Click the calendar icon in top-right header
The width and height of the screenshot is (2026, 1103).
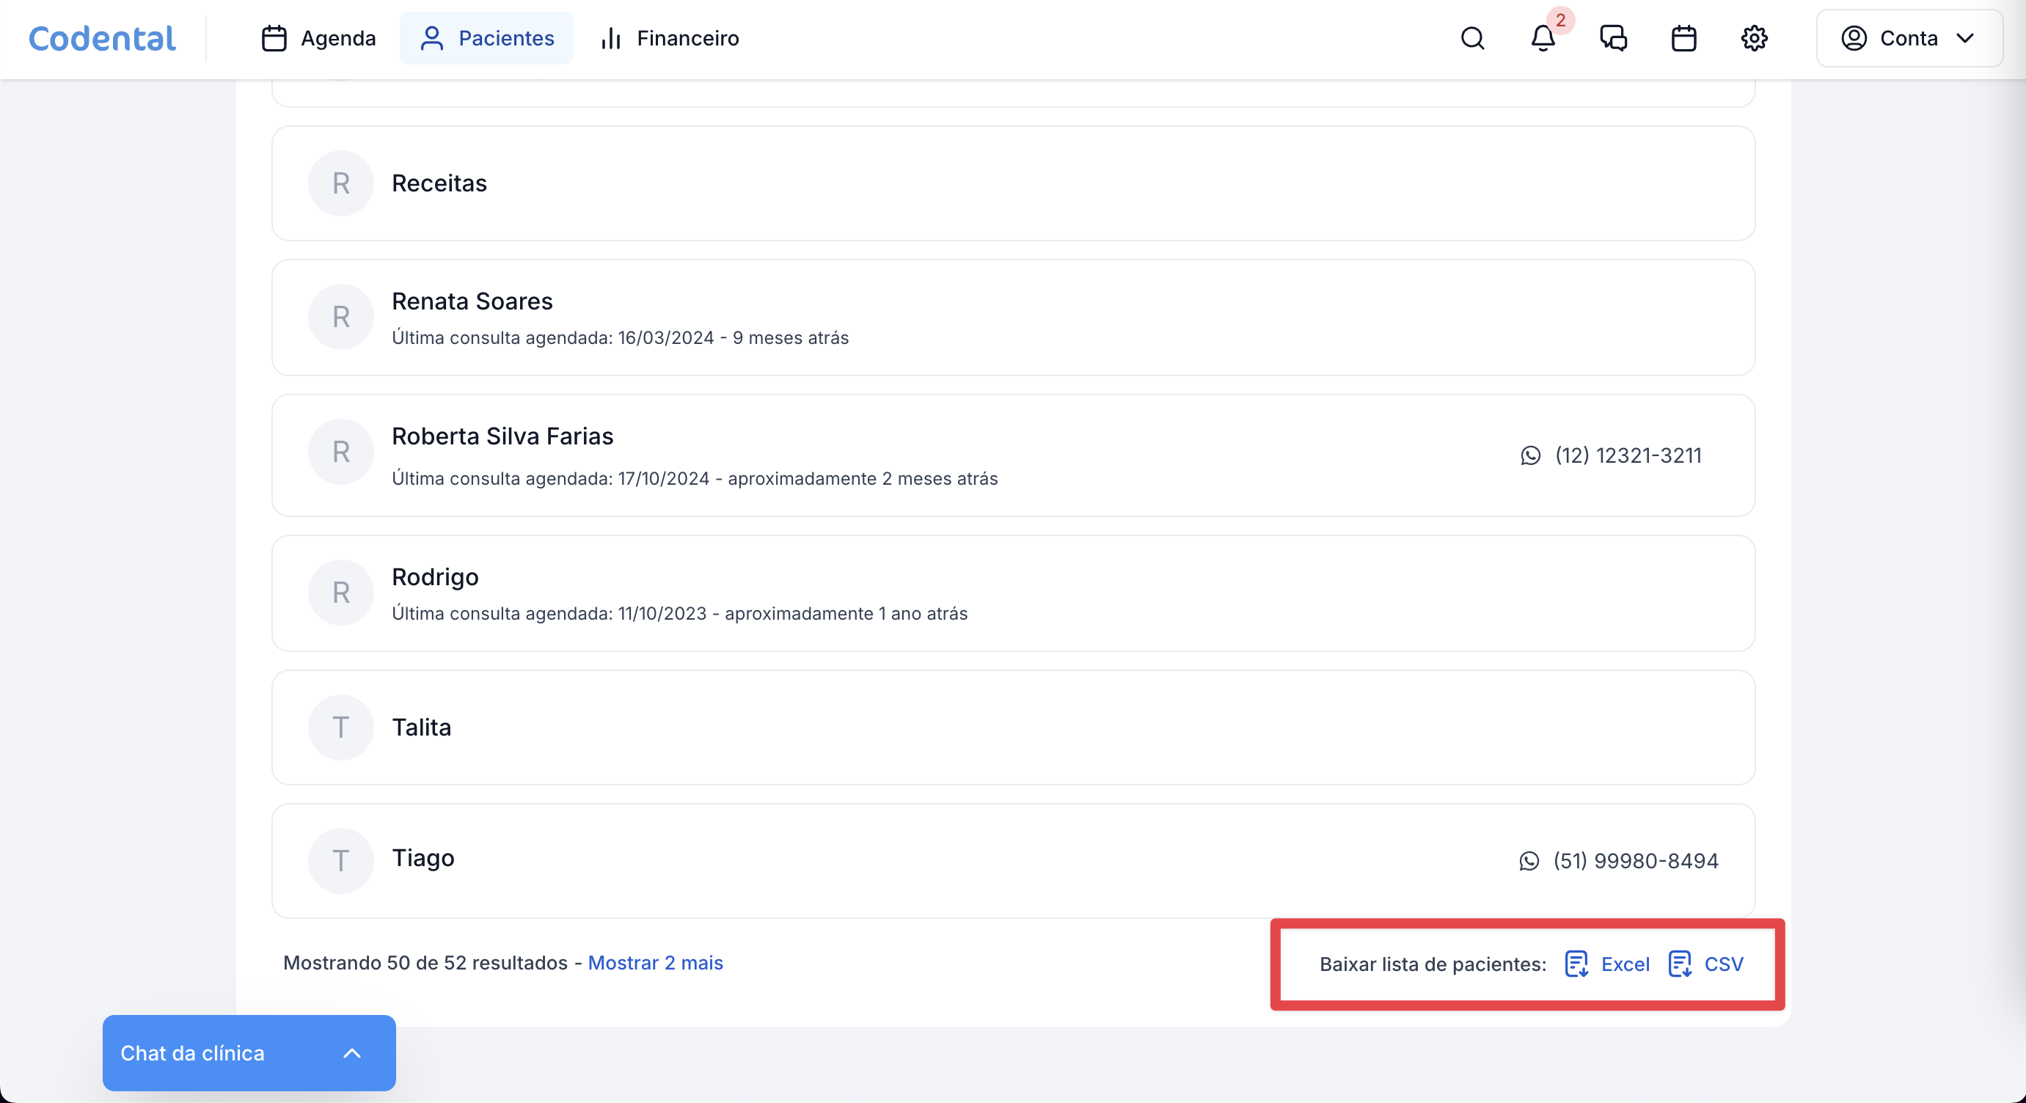[1683, 39]
